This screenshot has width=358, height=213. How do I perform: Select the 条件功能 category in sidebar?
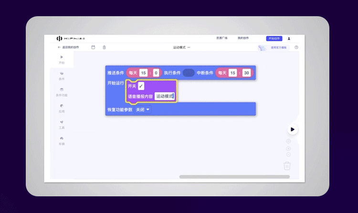pyautogui.click(x=62, y=92)
